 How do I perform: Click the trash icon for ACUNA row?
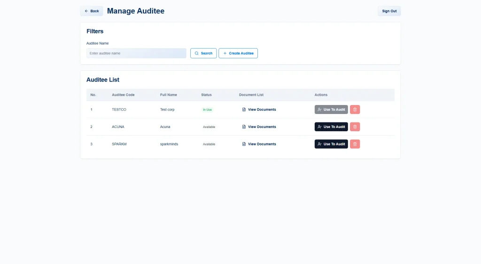pos(355,127)
